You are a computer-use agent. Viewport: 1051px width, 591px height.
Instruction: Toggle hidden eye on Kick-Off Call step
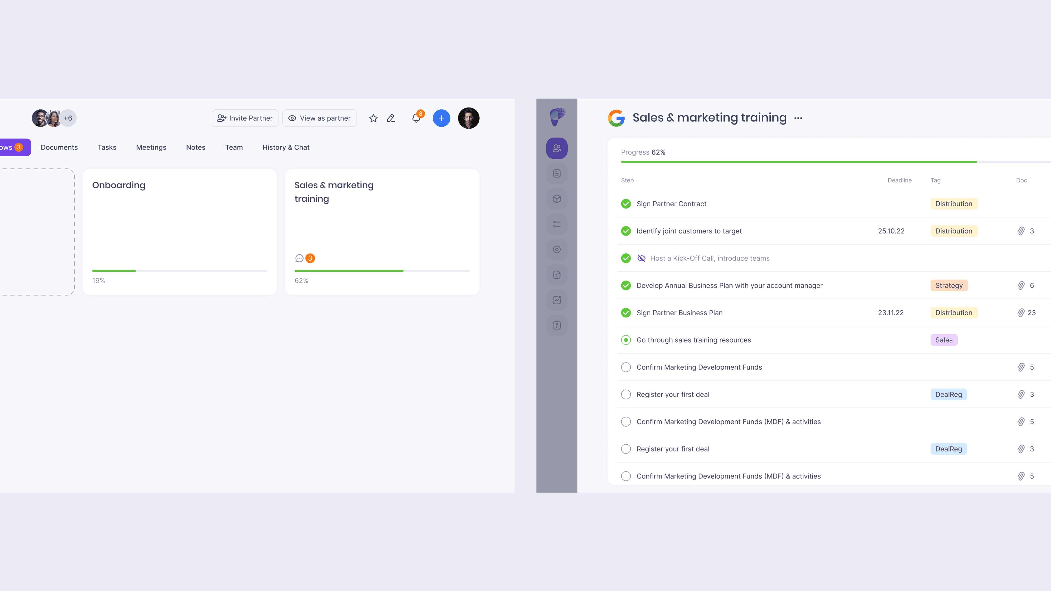[x=641, y=258]
